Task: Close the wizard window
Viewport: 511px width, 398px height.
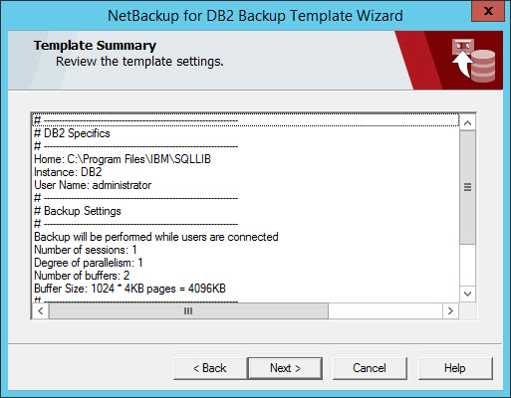Action: 488,11
